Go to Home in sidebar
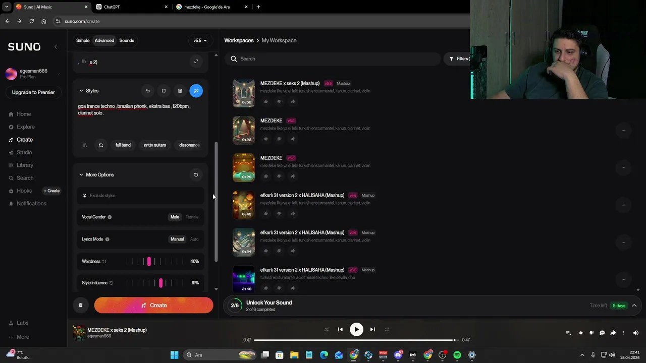 tap(24, 114)
